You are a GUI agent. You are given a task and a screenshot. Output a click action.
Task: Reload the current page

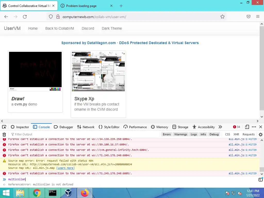tap(25, 16)
